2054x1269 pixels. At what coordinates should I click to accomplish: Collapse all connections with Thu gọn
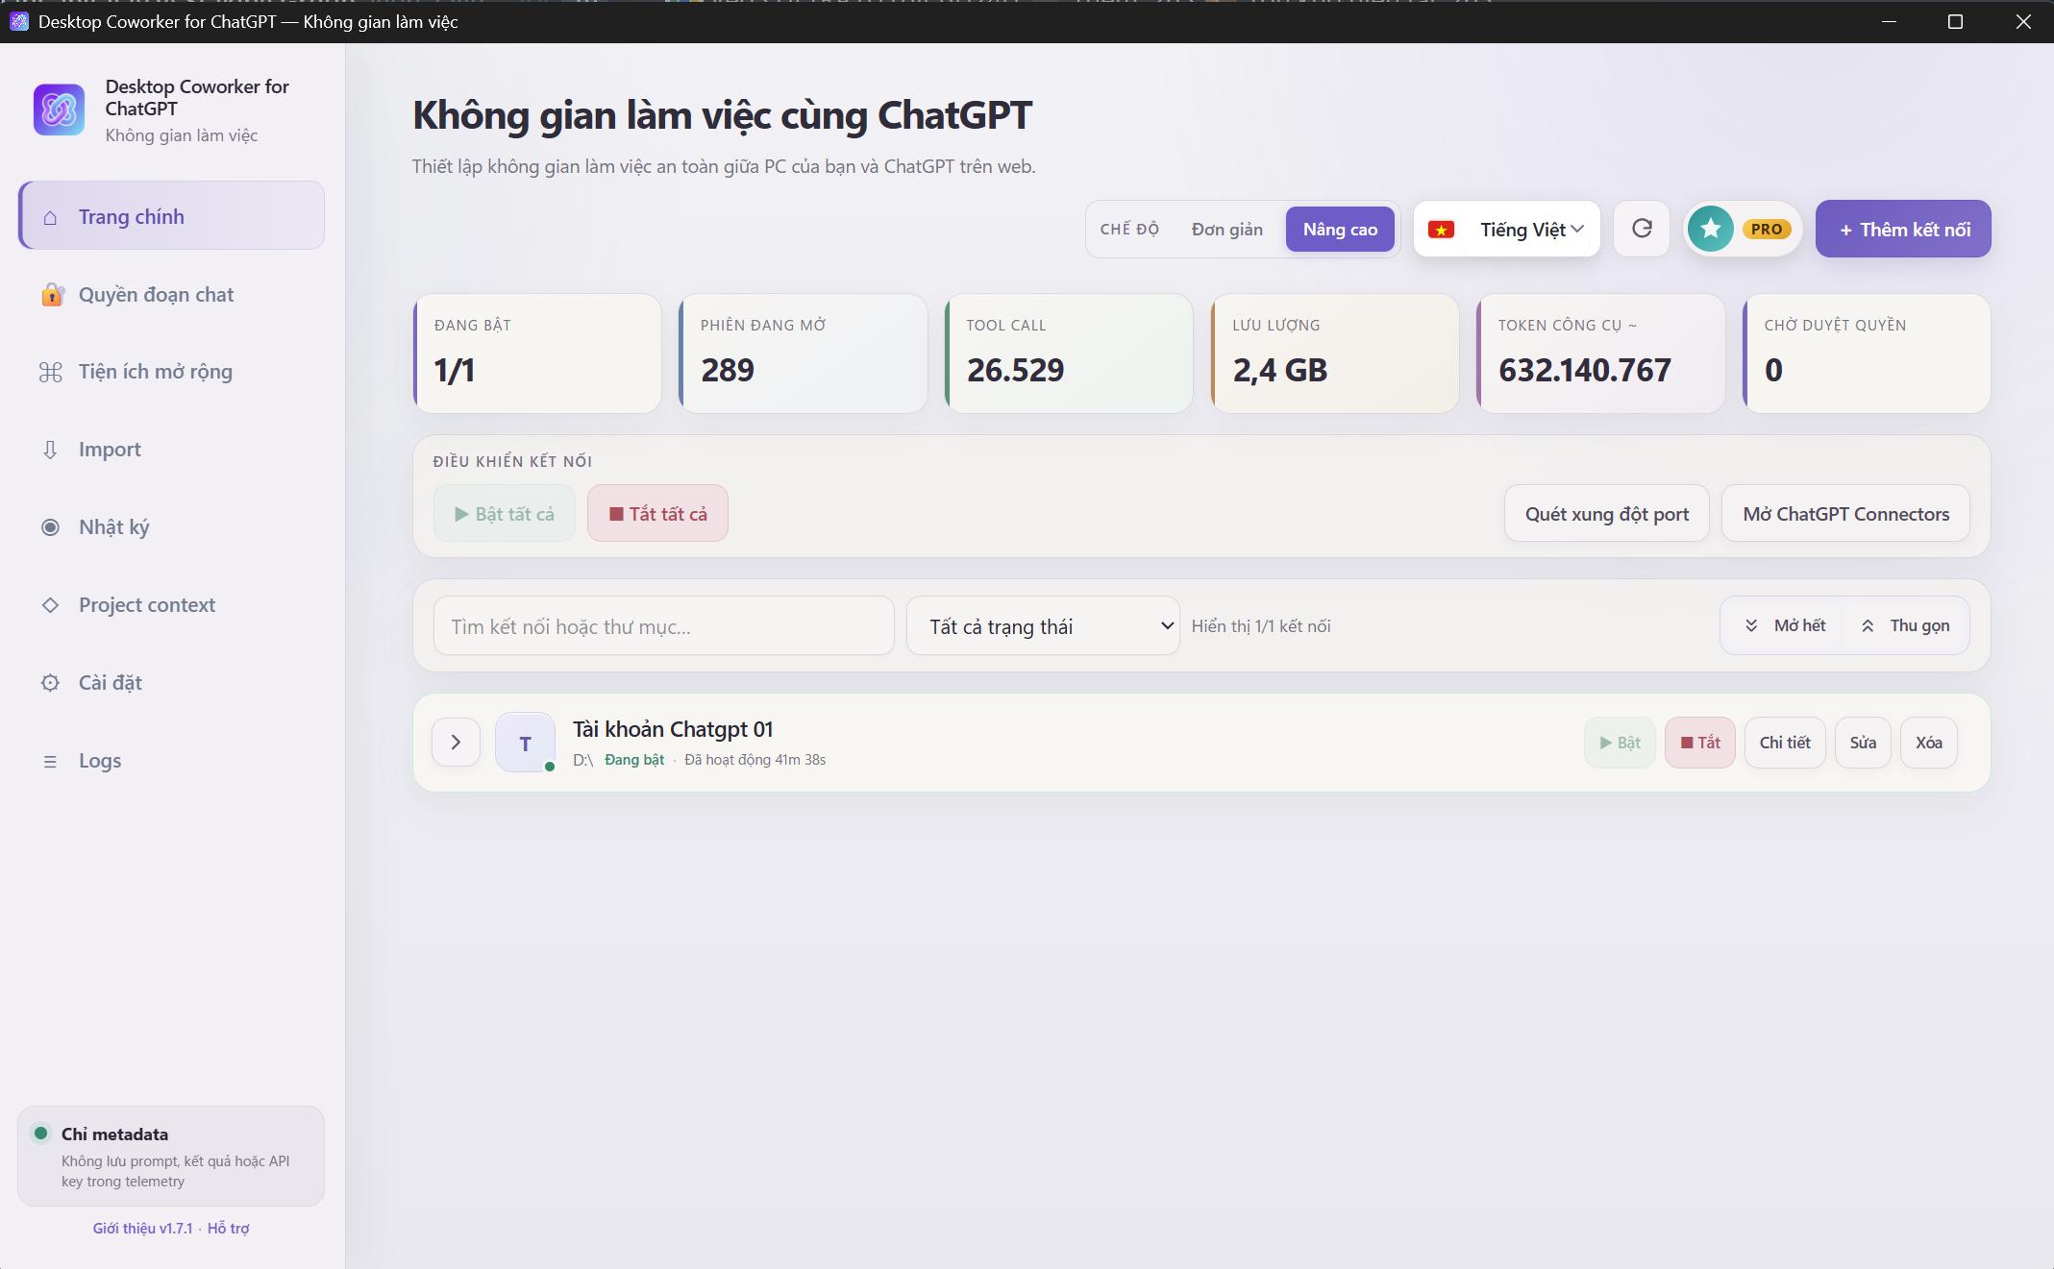pyautogui.click(x=1905, y=625)
